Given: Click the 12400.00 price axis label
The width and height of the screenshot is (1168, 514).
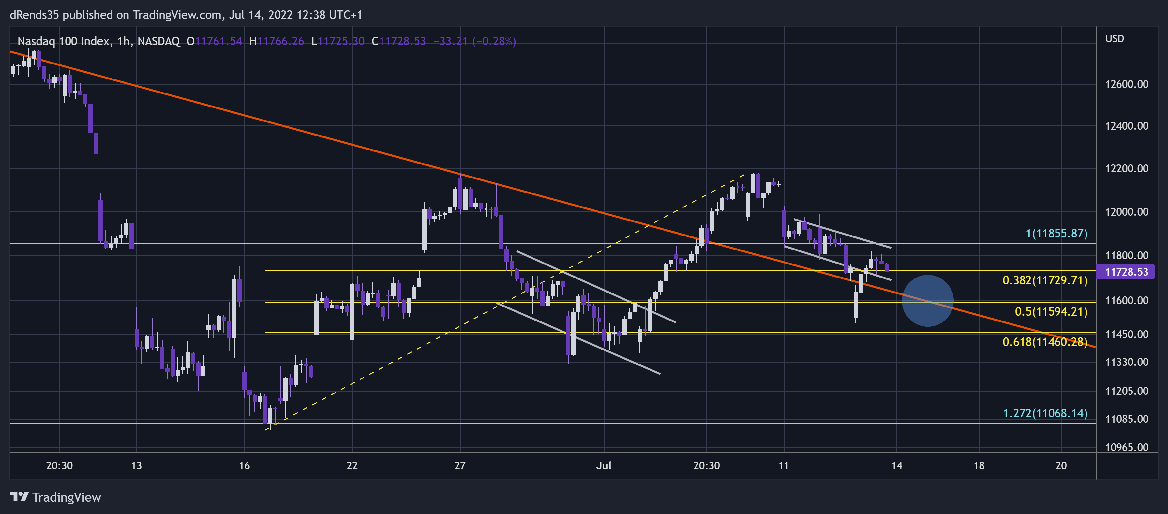Looking at the screenshot, I should click(x=1127, y=126).
